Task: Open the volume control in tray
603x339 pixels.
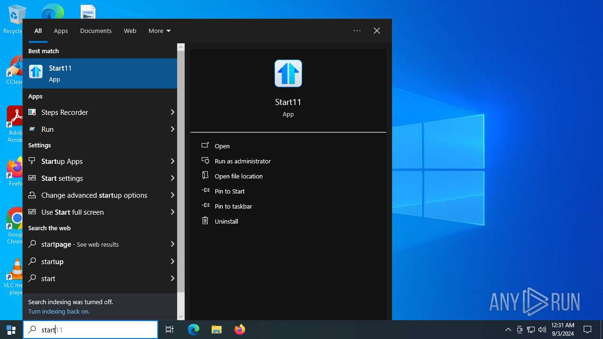Action: point(542,330)
